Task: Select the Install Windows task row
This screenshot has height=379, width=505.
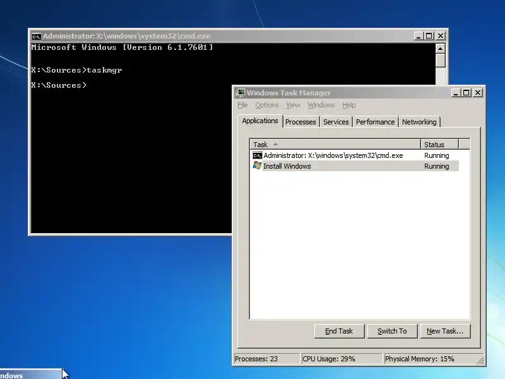Action: [355, 166]
